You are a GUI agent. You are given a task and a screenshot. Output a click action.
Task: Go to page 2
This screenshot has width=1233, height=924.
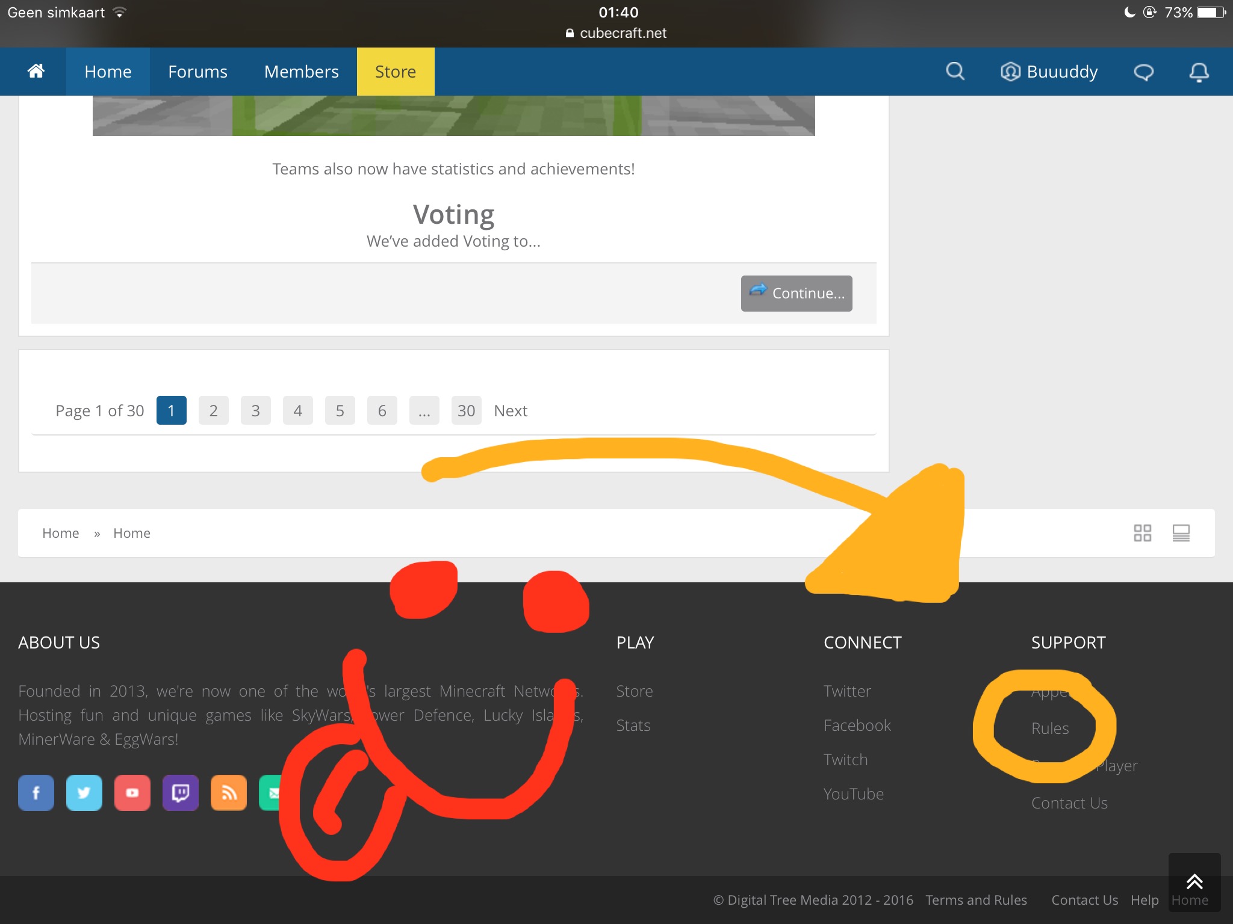(x=214, y=410)
